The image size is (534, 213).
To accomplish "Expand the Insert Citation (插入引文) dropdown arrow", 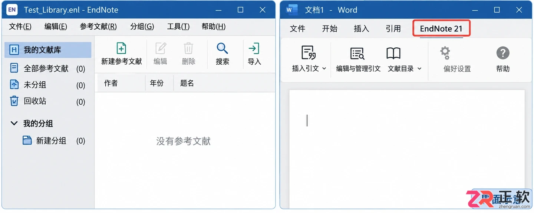I will (x=324, y=69).
